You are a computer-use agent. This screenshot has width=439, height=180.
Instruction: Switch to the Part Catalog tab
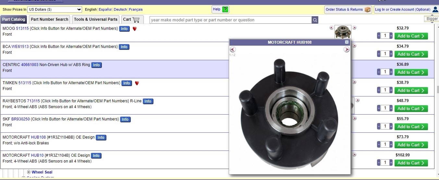point(14,19)
